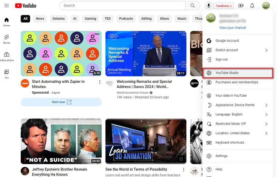Open the Davos Welcoming Remarks thumbnail
The height and width of the screenshot is (177, 277).
coord(146,54)
